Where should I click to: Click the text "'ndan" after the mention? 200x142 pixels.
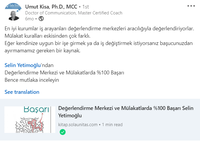click(47, 65)
